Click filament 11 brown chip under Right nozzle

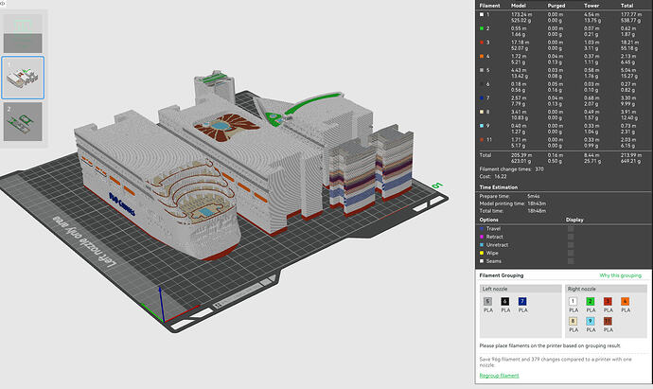pos(608,321)
